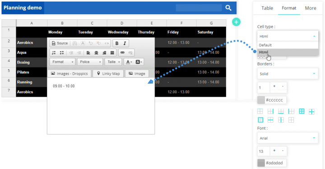Click the code snippet angle brackets icon
325x169 pixels.
point(107,43)
